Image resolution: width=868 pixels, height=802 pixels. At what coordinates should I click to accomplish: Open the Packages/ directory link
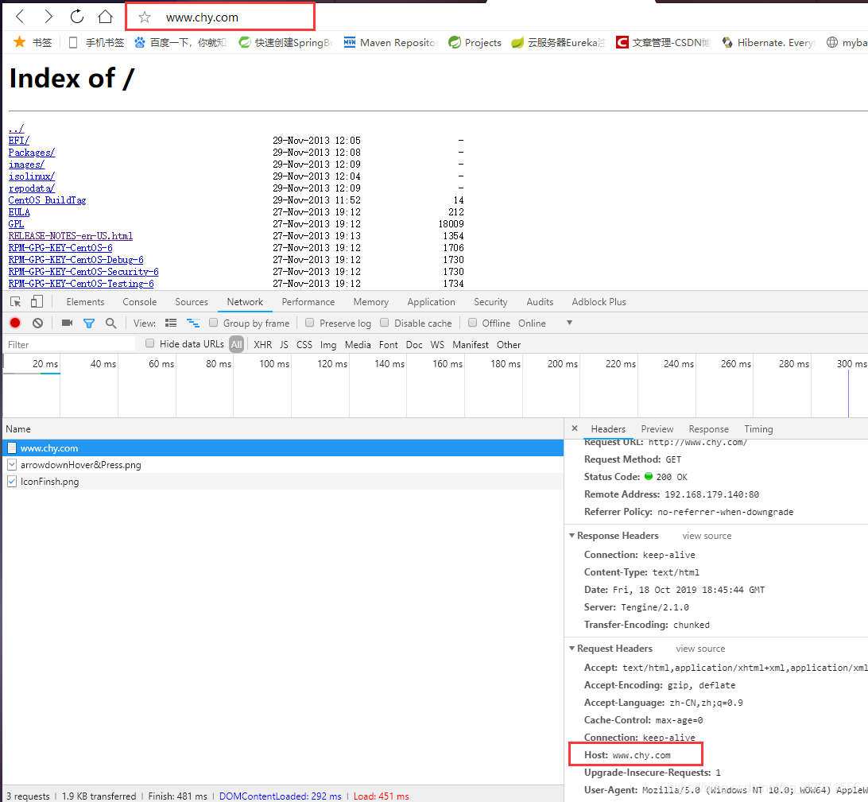(32, 152)
